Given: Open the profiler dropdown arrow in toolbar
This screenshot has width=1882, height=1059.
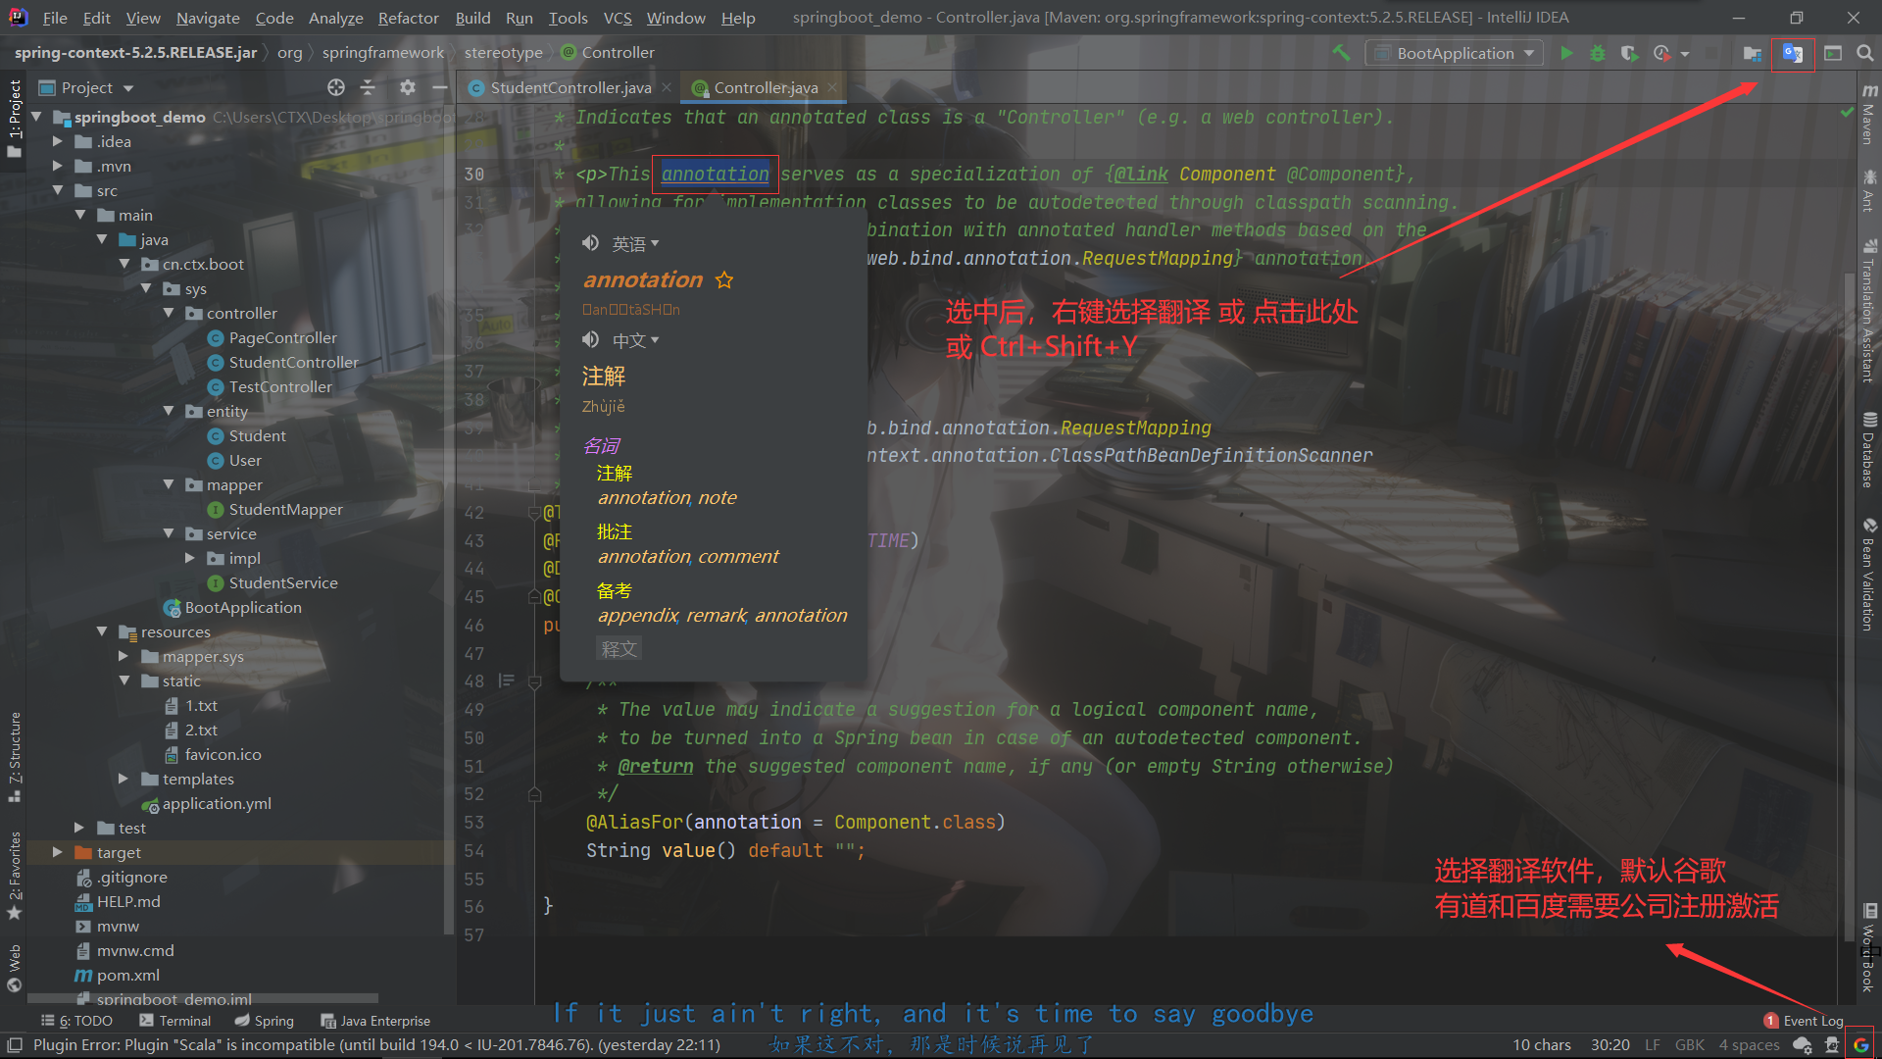Looking at the screenshot, I should (x=1685, y=54).
